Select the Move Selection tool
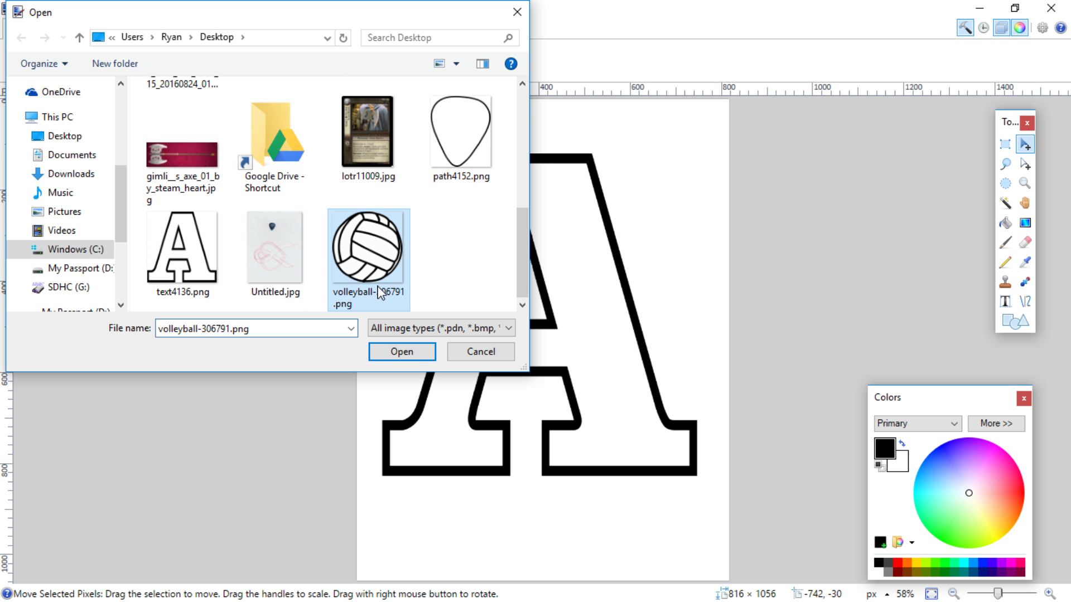The height and width of the screenshot is (602, 1071). tap(1025, 164)
